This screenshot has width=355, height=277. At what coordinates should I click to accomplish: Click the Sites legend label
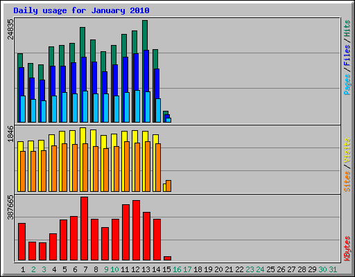click(347, 181)
